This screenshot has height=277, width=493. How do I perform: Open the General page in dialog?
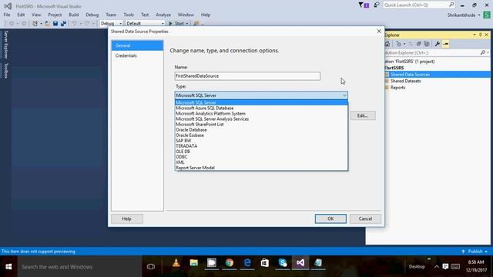click(x=137, y=45)
